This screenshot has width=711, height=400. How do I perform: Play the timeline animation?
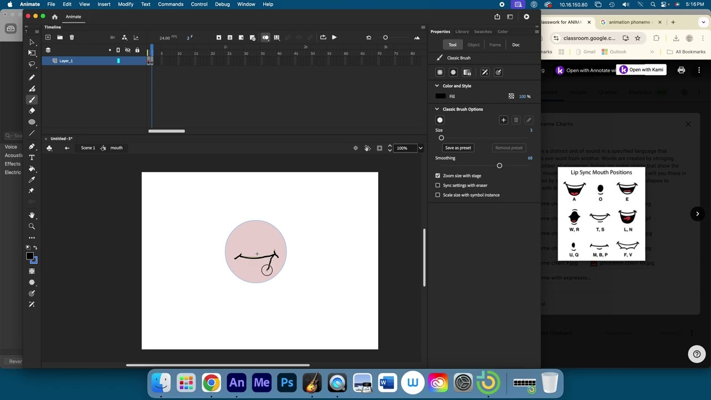[x=334, y=37]
